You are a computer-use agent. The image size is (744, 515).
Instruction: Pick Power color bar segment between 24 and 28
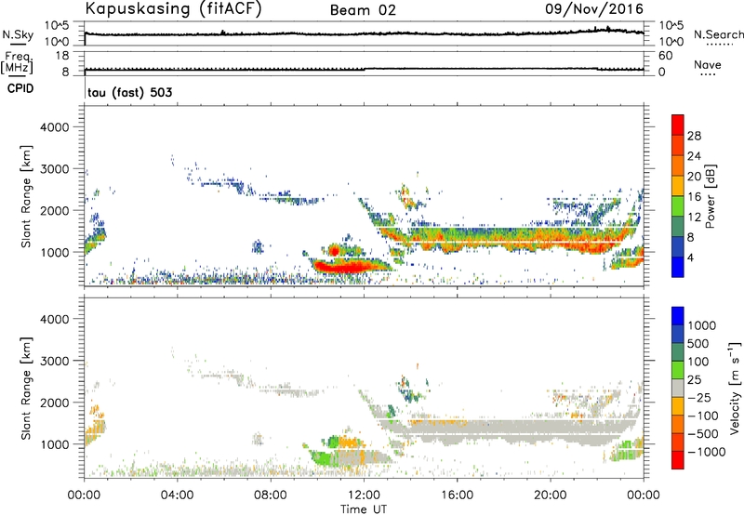(x=678, y=146)
